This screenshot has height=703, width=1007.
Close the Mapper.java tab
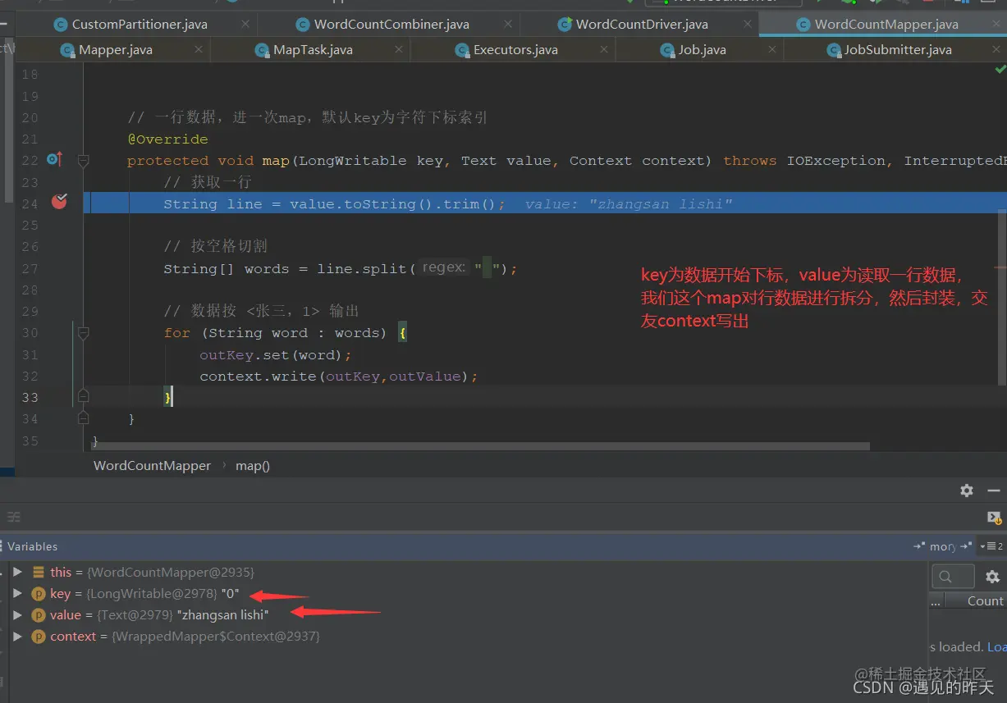(x=198, y=50)
